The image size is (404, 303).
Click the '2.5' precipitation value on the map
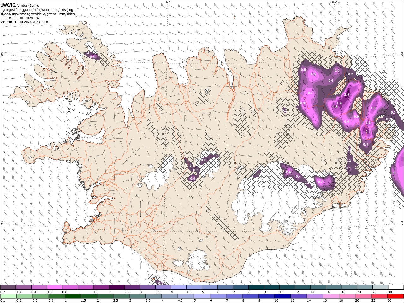347,95
